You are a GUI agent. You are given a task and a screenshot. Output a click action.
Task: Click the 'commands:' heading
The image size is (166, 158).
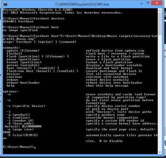(11, 48)
